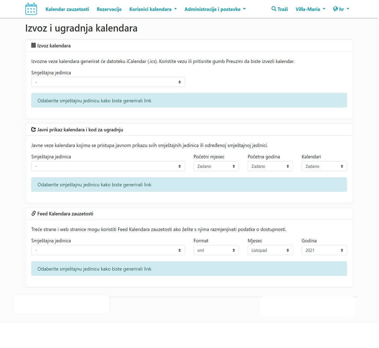
Task: Choose Smještajna jedinica for public calendar view
Action: click(108, 166)
